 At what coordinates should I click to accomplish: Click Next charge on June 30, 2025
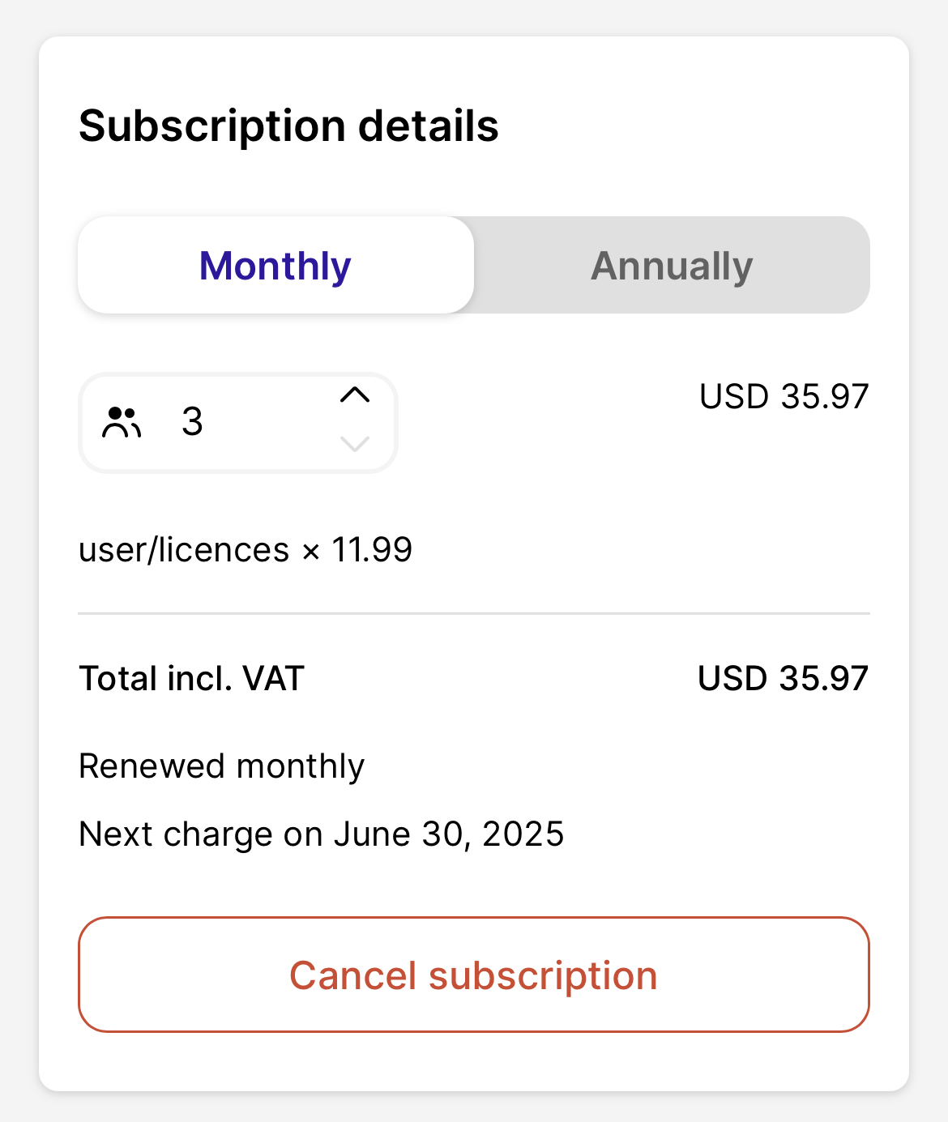tap(321, 834)
